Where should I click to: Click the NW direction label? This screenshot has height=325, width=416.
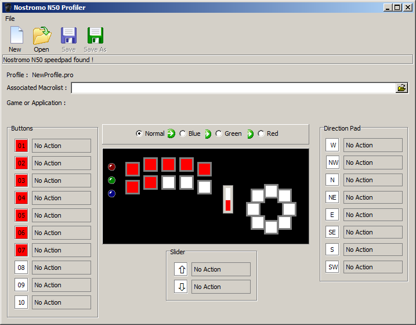(x=332, y=162)
